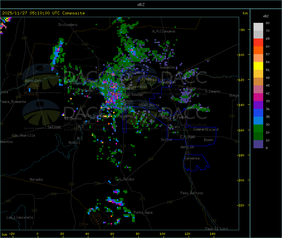Click the 'Algarrobal' location label
Image resolution: width=282 pixels, height=238 pixels.
click(138, 87)
